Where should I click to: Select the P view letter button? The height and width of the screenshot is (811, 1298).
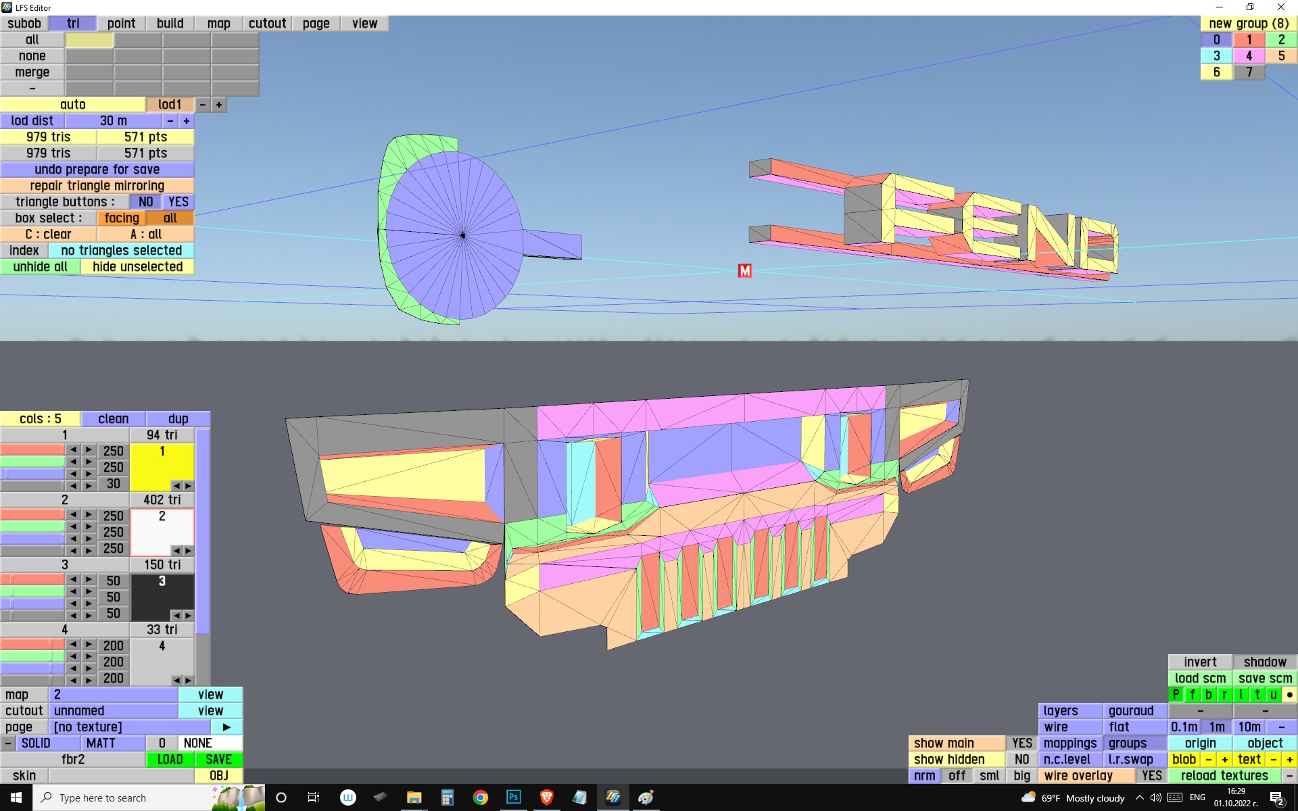1176,695
